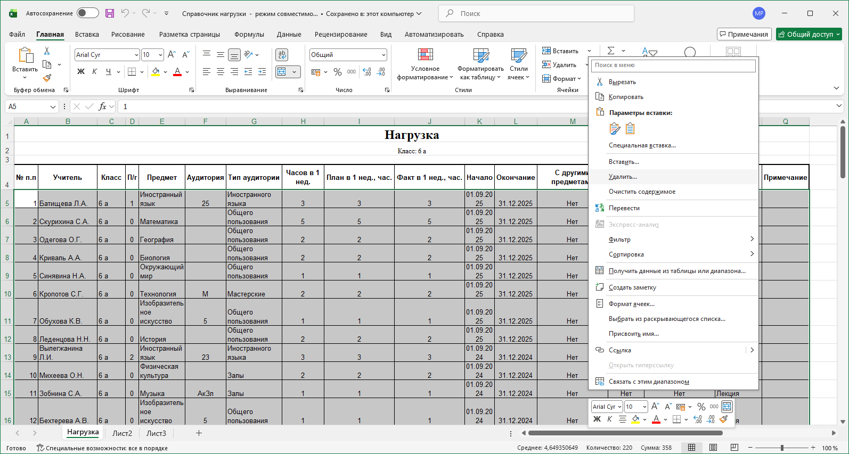Center text horizontally in the ribbon
Image resolution: width=849 pixels, height=454 pixels.
click(221, 71)
